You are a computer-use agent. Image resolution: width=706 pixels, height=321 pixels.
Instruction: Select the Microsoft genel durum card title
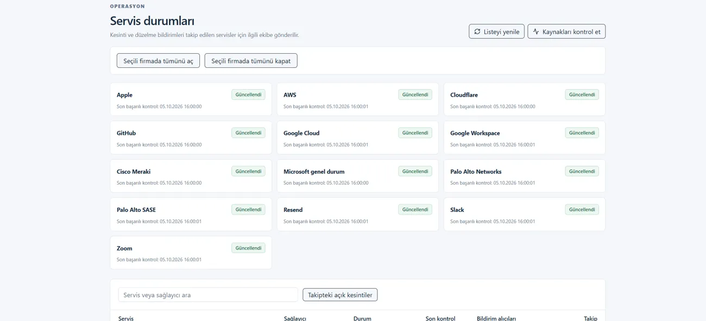[314, 172]
